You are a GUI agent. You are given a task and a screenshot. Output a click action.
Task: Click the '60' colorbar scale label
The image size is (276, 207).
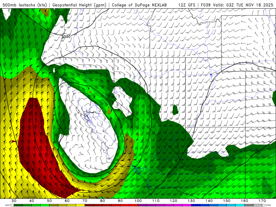tap(67, 201)
